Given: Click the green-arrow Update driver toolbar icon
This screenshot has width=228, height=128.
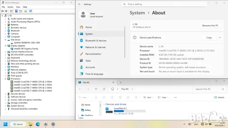Looking at the screenshot, I should pos(25,11).
